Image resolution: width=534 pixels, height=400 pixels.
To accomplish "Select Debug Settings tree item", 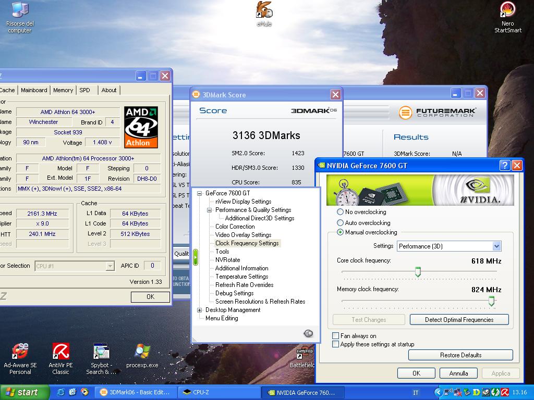I will [234, 293].
